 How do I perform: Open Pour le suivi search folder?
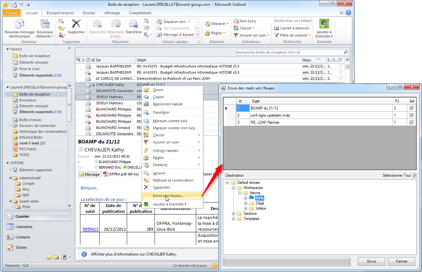pos(30,69)
